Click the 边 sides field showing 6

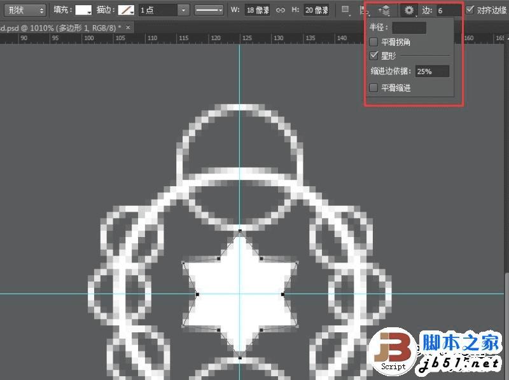click(449, 10)
